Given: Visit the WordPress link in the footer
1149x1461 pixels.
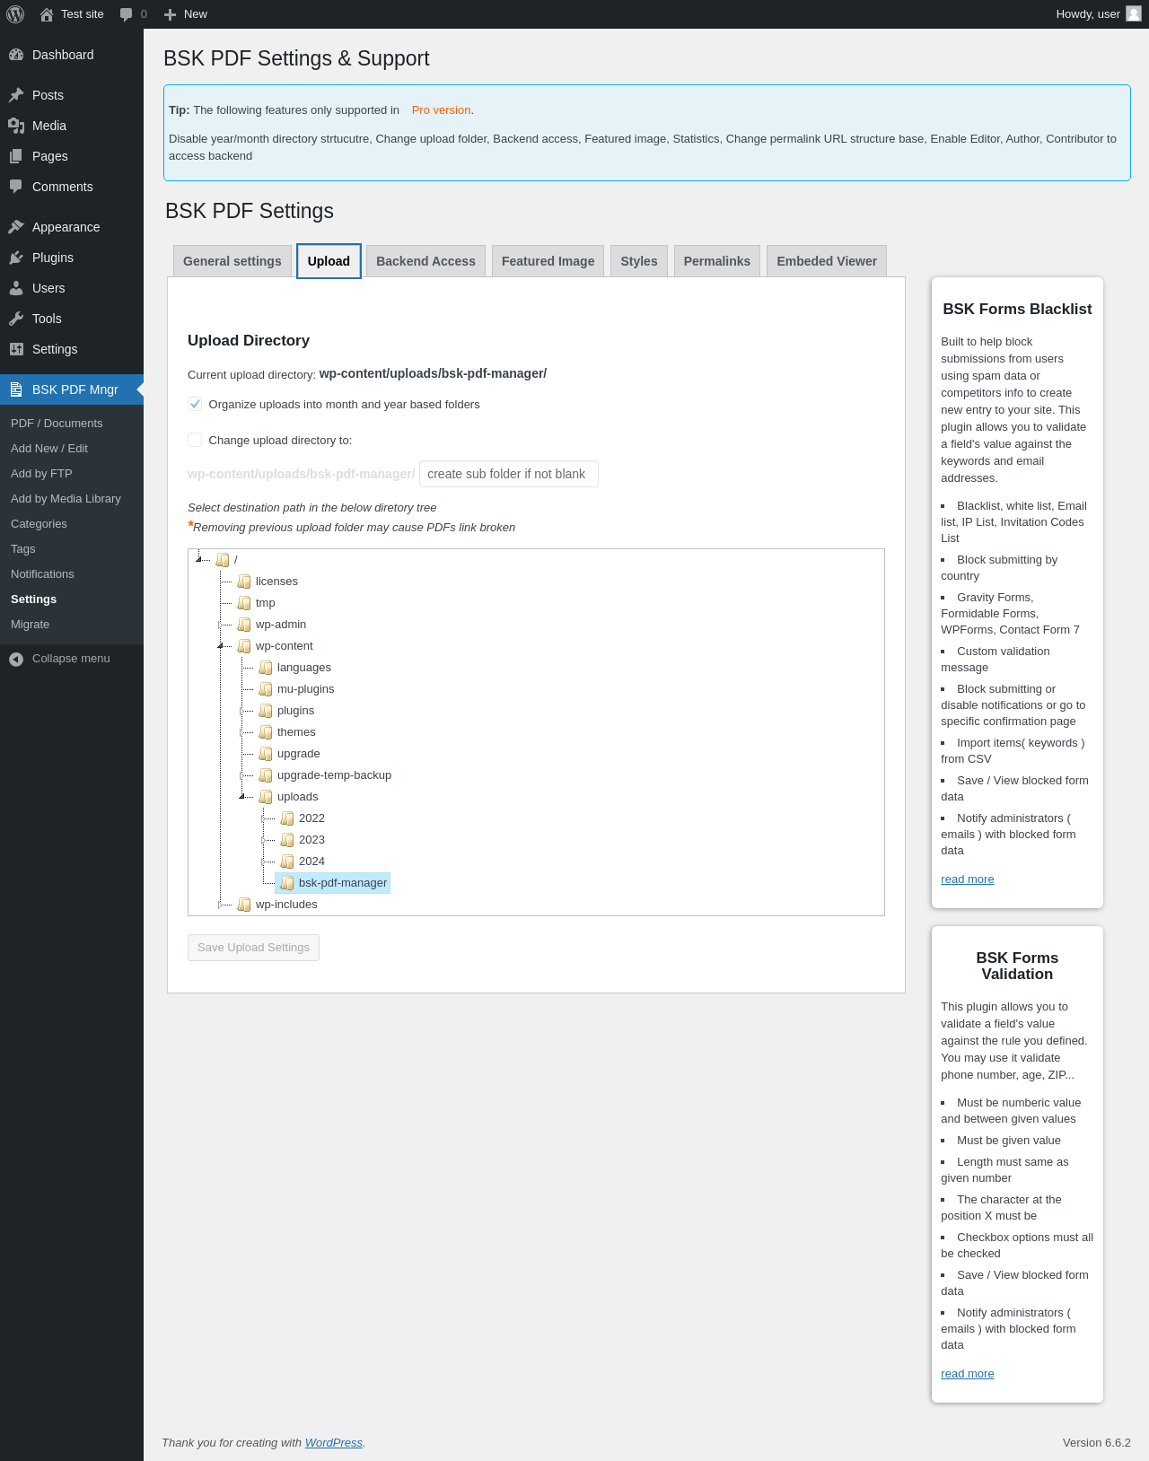Looking at the screenshot, I should pos(334,1443).
